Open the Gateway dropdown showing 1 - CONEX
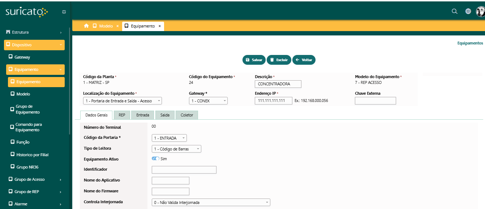The height and width of the screenshot is (209, 485). point(208,101)
